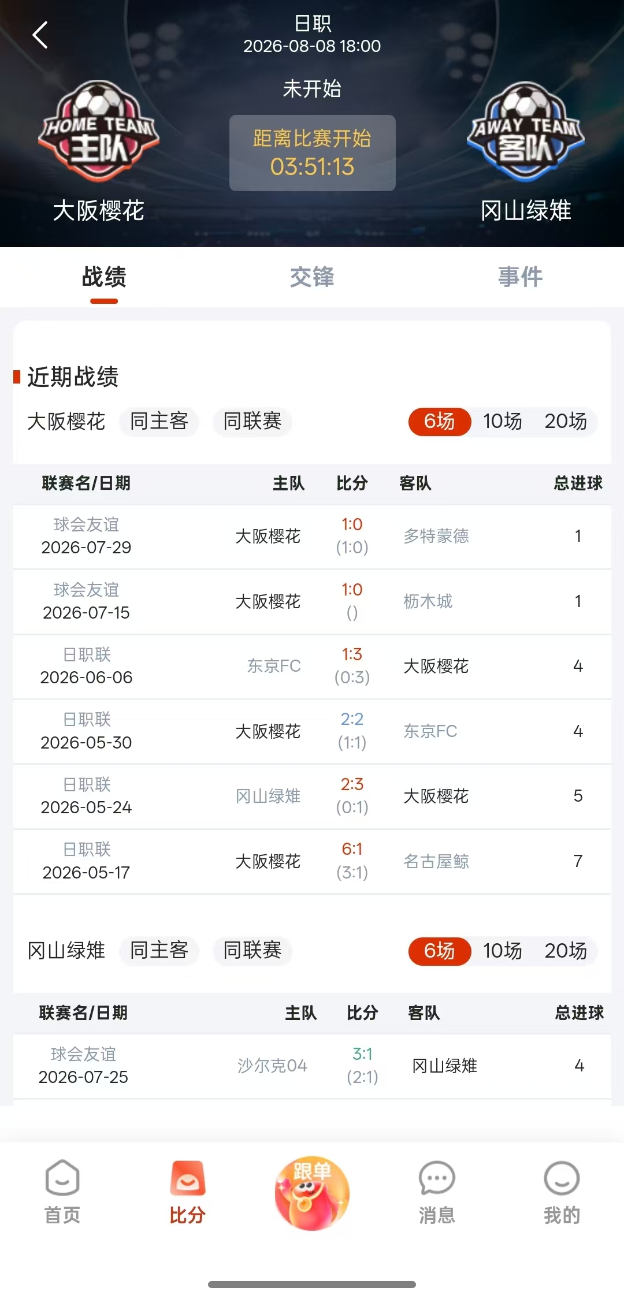Image resolution: width=624 pixels, height=1299 pixels.
Task: Tap home team 沙尔克04
Action: [x=272, y=1066]
